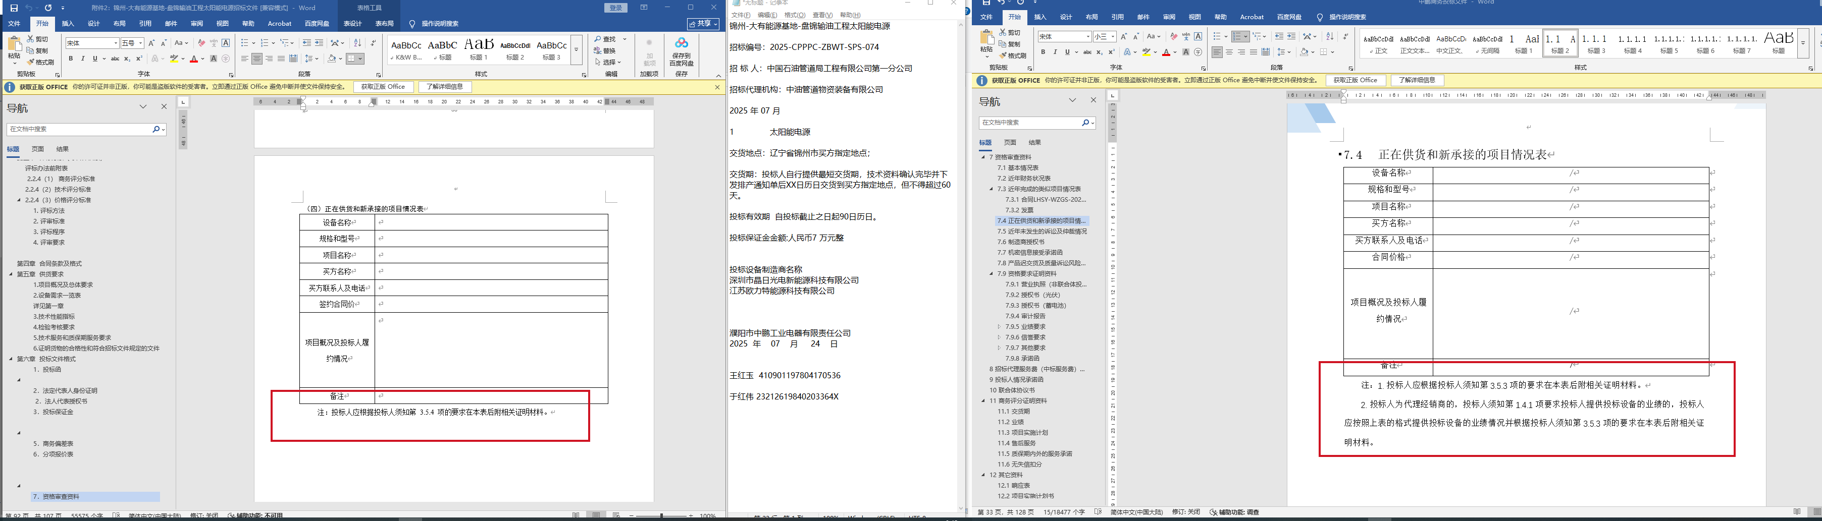Click Format Painter (格式刷) in the left Word

pyautogui.click(x=40, y=62)
